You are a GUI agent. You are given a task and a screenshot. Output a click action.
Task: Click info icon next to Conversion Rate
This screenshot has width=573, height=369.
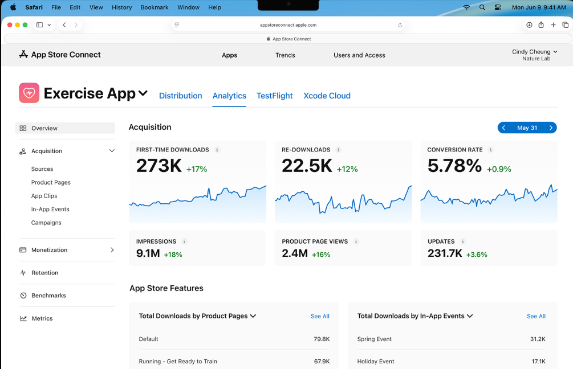[491, 150]
